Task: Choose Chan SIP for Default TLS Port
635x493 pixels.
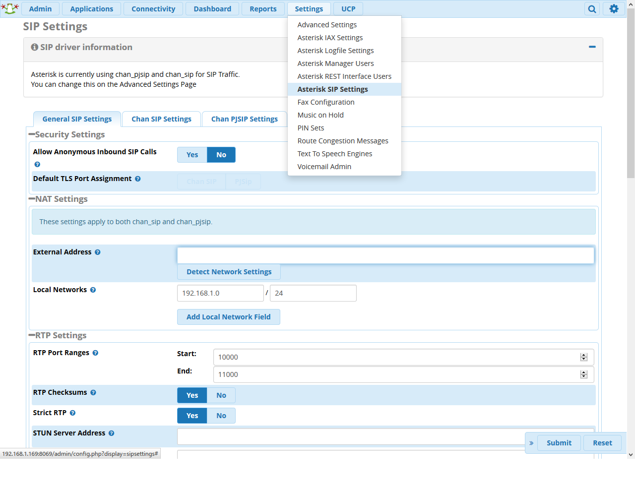Action: click(x=201, y=182)
